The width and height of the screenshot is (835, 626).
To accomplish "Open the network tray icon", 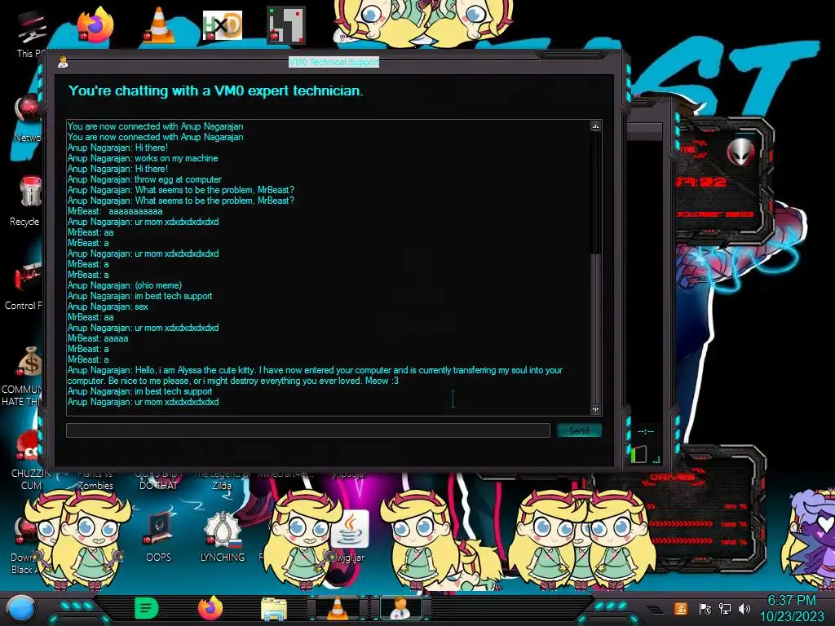I will click(x=725, y=608).
